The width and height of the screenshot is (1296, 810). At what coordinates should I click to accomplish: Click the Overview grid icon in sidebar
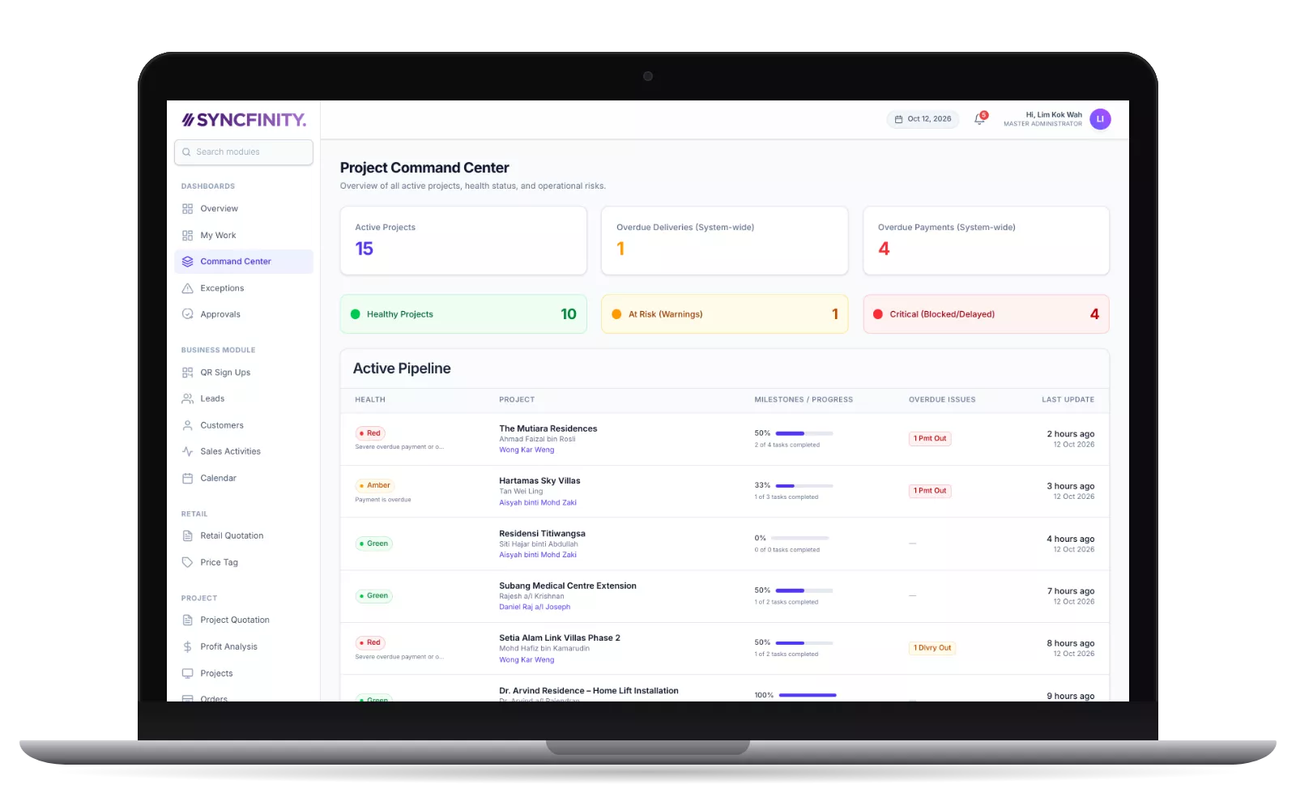coord(187,209)
